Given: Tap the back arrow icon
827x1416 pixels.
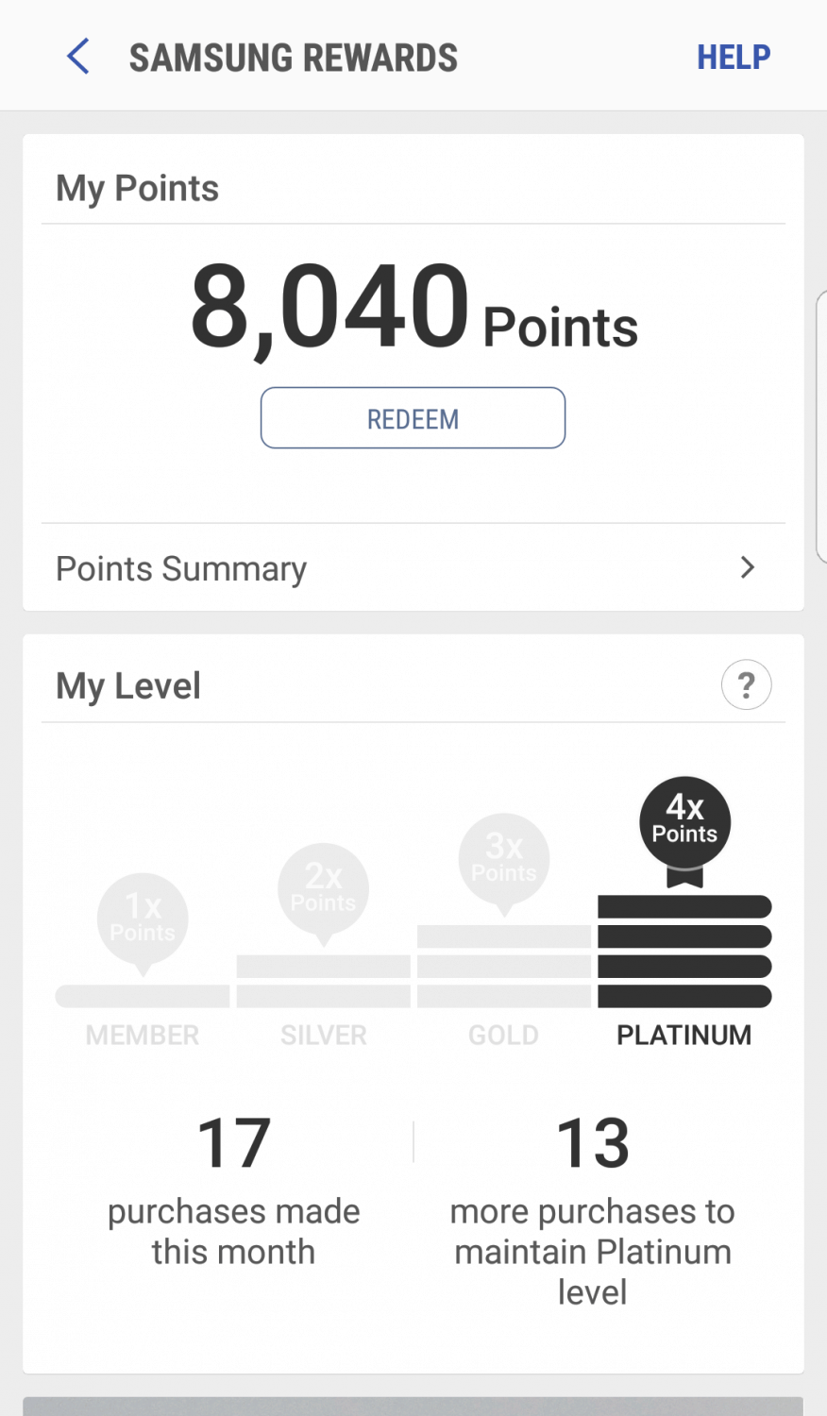Looking at the screenshot, I should pos(78,57).
